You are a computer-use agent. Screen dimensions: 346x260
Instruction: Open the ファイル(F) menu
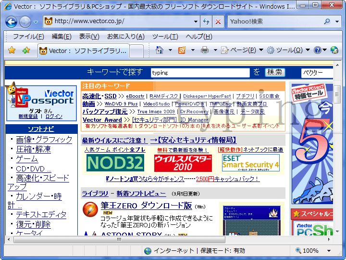28,37
